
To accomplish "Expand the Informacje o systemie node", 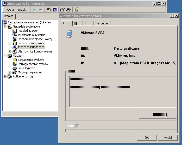I will click(x=10, y=35).
